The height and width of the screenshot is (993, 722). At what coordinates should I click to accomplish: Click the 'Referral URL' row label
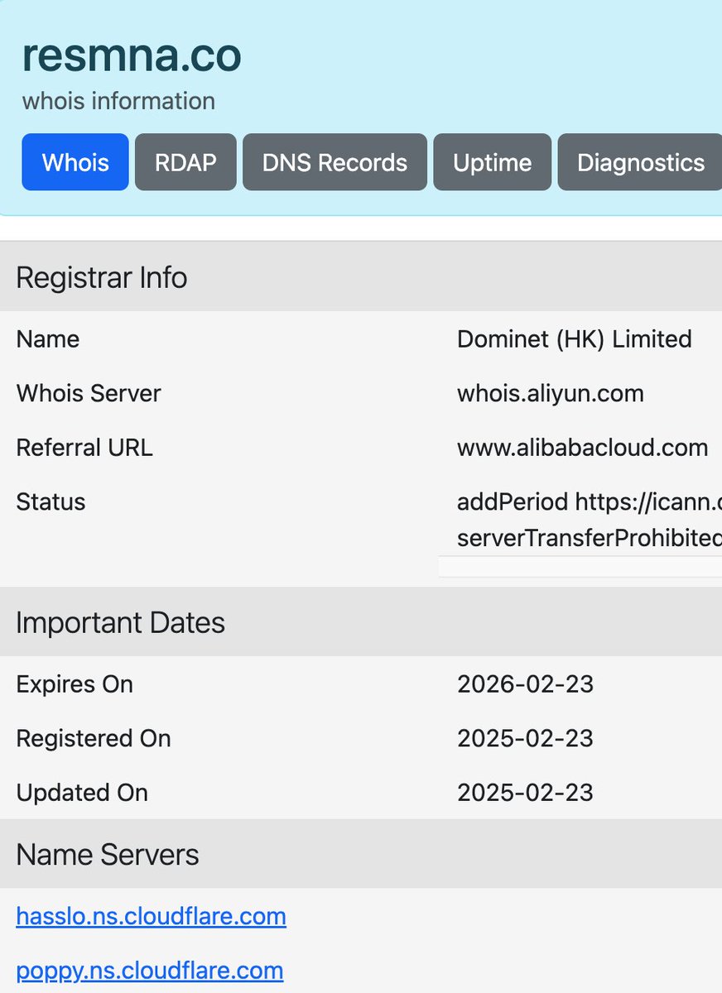(x=84, y=448)
